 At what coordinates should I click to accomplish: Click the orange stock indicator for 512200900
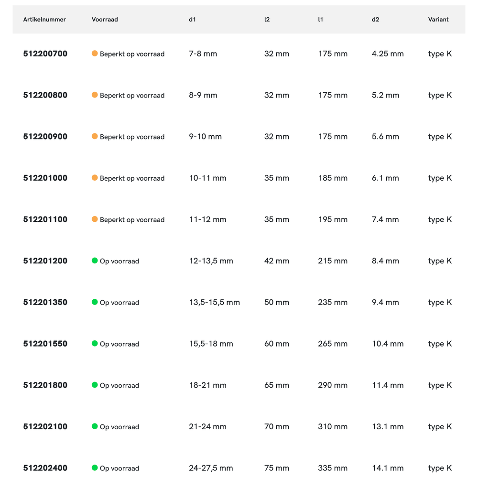click(x=95, y=136)
